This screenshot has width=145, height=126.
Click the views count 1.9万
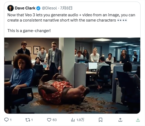click(80, 120)
